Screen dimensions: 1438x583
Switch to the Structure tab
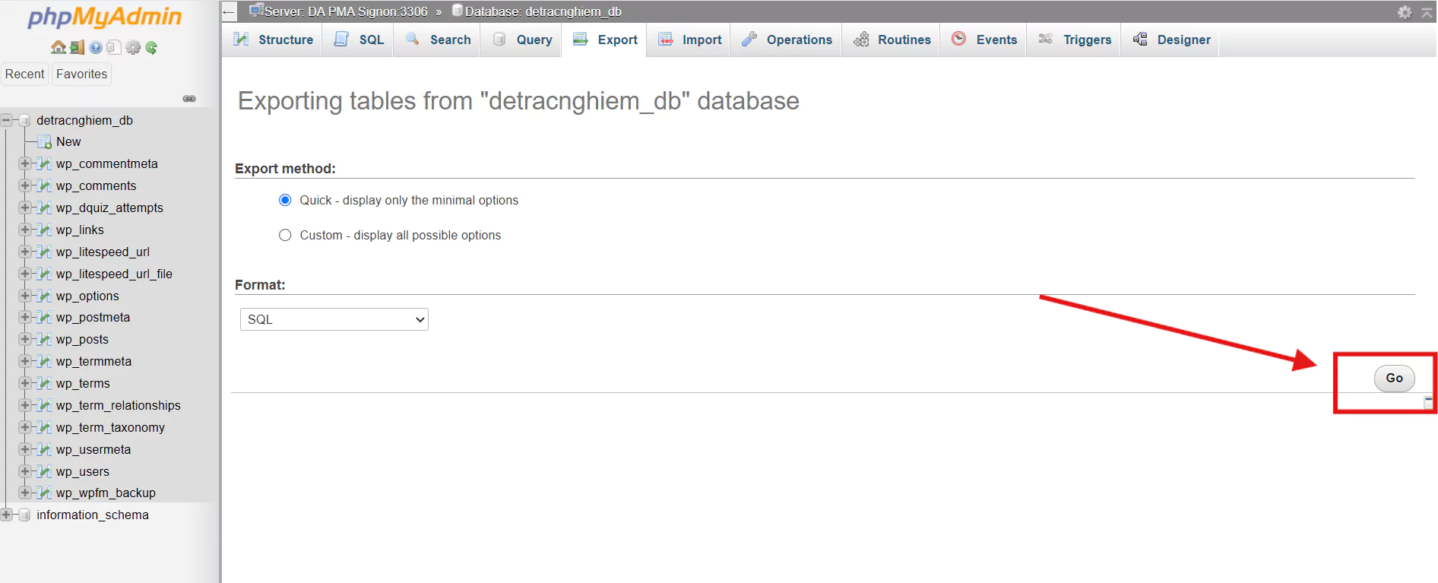pyautogui.click(x=273, y=40)
